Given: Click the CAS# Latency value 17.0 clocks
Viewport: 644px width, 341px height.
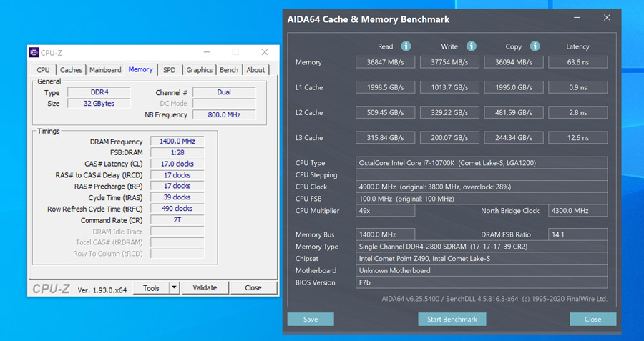Looking at the screenshot, I should [x=177, y=164].
